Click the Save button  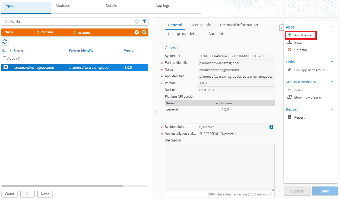[x=325, y=191]
